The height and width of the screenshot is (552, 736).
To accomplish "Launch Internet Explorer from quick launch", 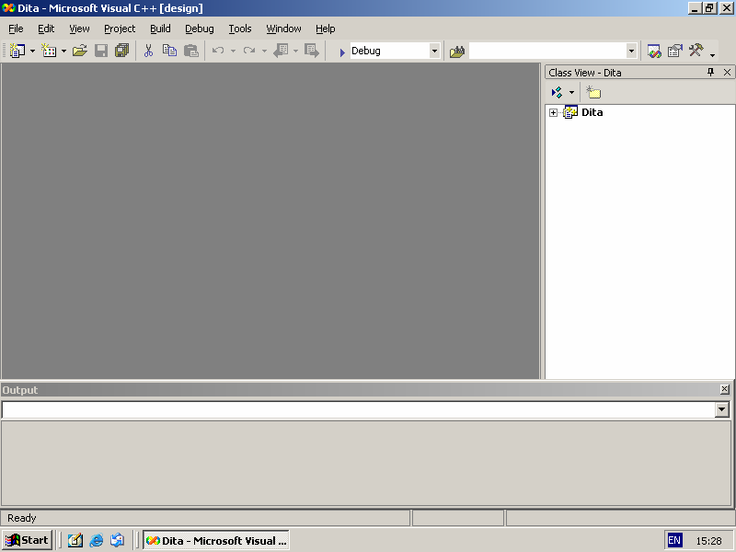I will 97,540.
